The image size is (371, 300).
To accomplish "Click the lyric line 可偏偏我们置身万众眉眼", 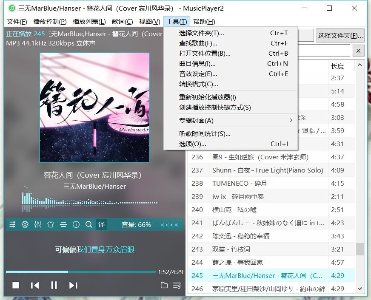I will click(94, 249).
